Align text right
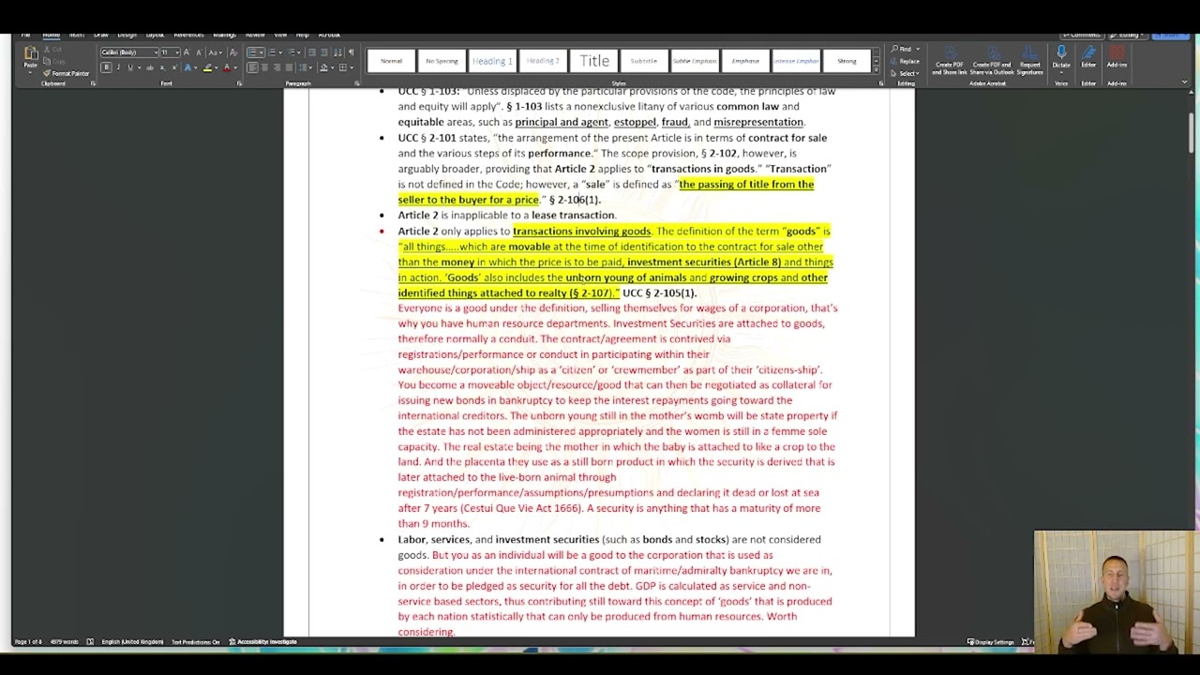1200x675 pixels. tap(277, 67)
